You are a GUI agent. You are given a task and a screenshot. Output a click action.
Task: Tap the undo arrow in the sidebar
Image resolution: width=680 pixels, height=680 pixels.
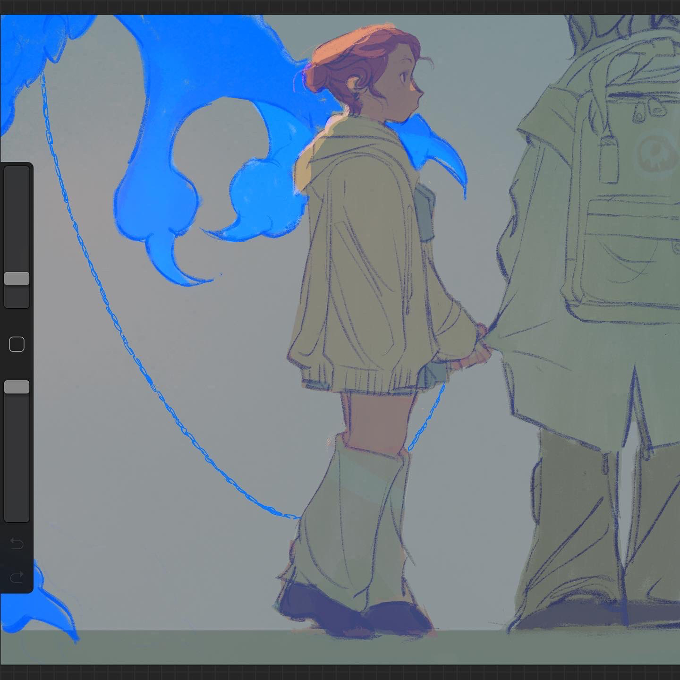(17, 544)
